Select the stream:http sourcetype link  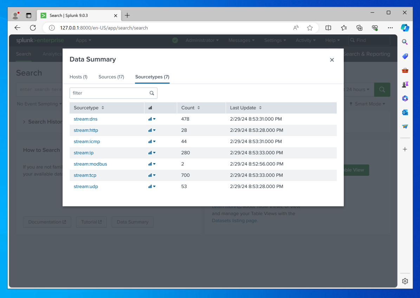[x=86, y=130]
